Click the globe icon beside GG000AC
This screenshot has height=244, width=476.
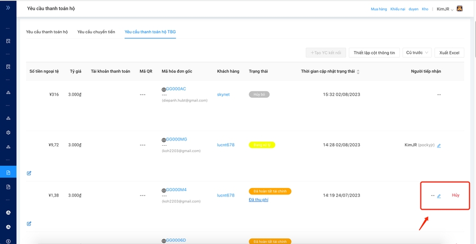pos(164,90)
